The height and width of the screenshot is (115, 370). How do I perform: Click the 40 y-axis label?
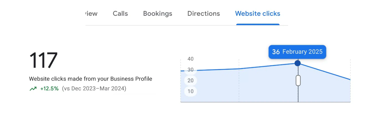tap(190, 59)
